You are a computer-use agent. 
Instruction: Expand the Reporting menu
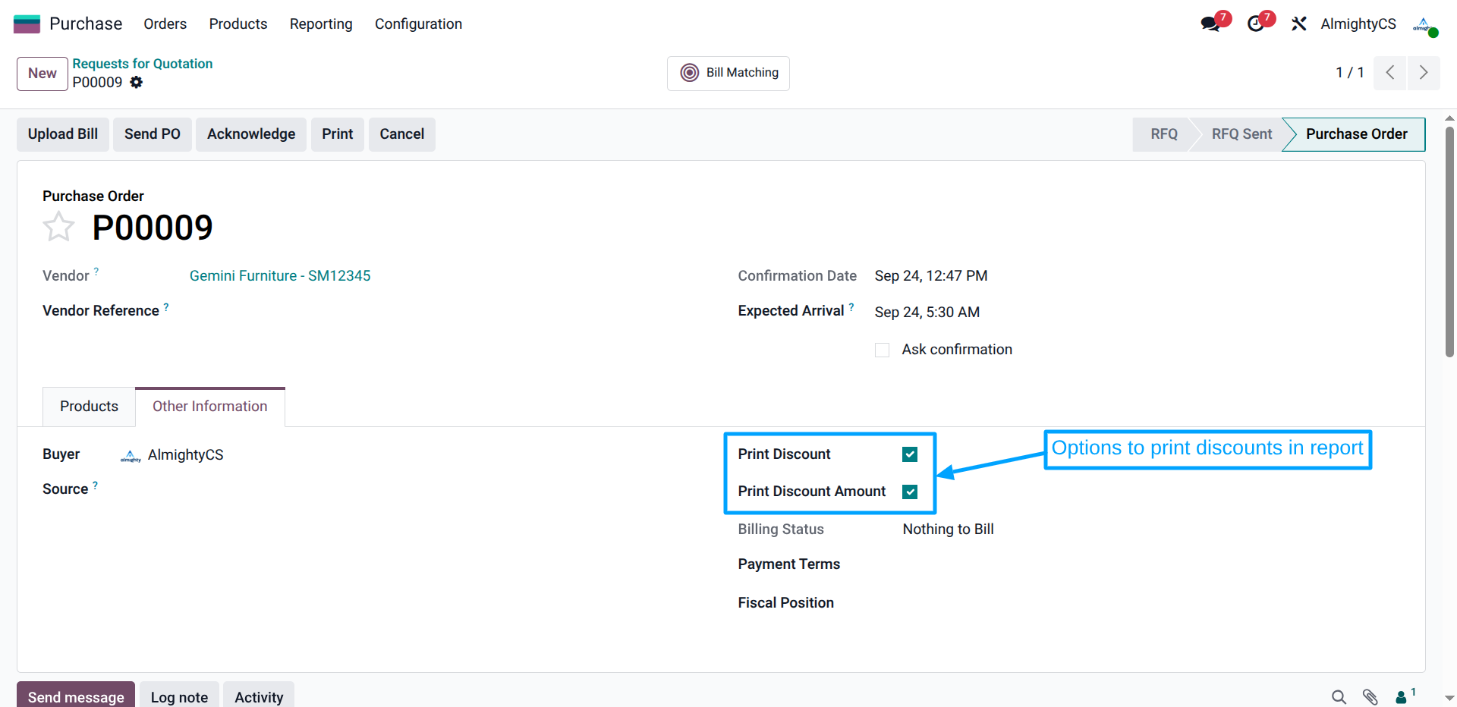point(321,24)
